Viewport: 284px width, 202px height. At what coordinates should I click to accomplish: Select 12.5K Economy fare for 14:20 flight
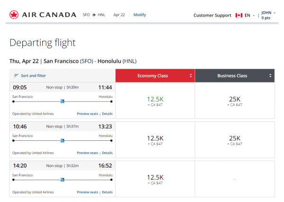(155, 179)
